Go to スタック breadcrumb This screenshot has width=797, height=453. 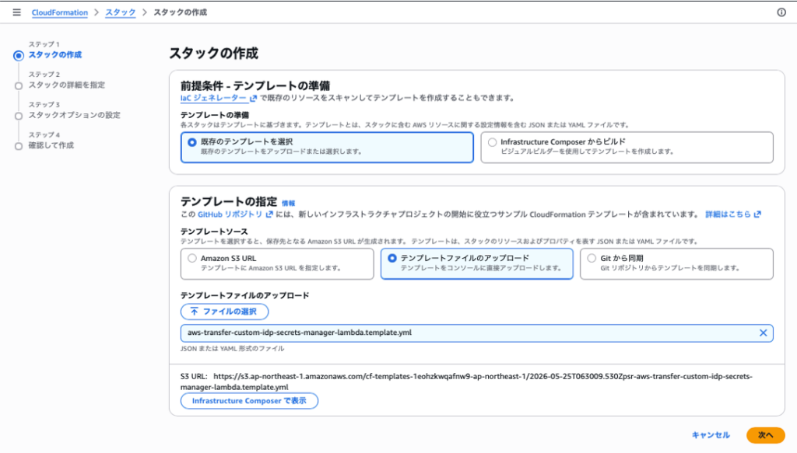(x=121, y=12)
